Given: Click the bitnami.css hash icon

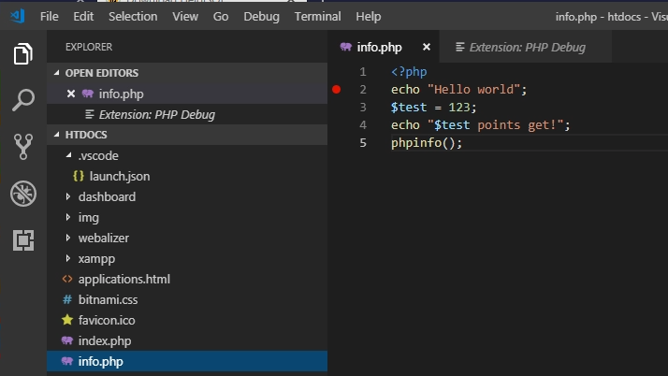Looking at the screenshot, I should [67, 299].
